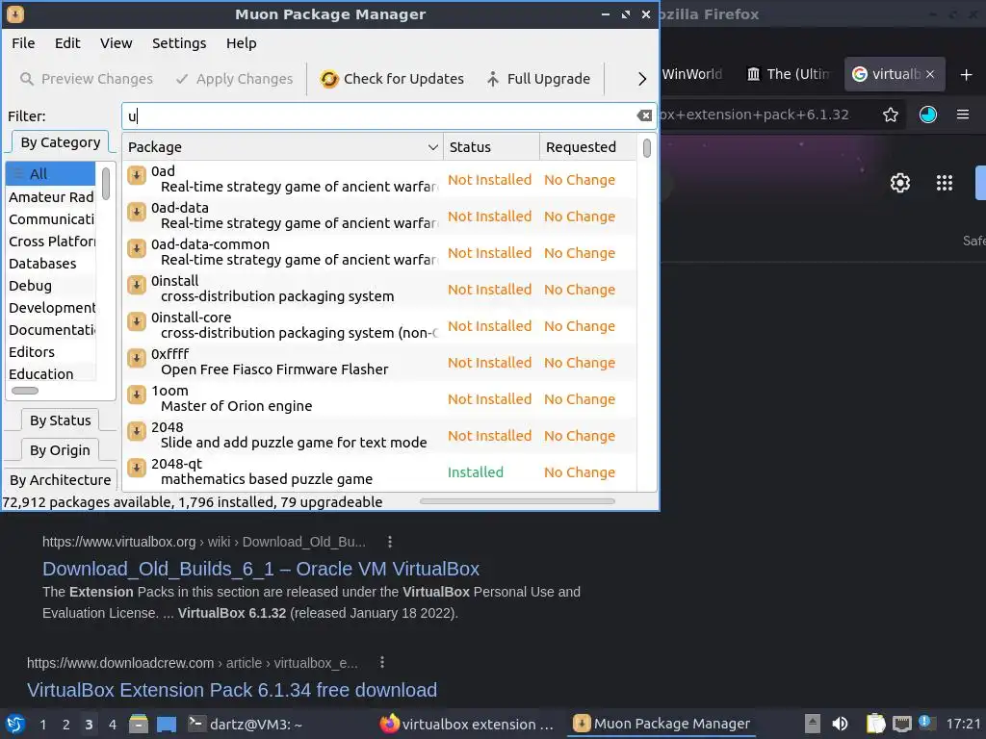
Task: Open Google settings gear icon
Action: click(900, 183)
